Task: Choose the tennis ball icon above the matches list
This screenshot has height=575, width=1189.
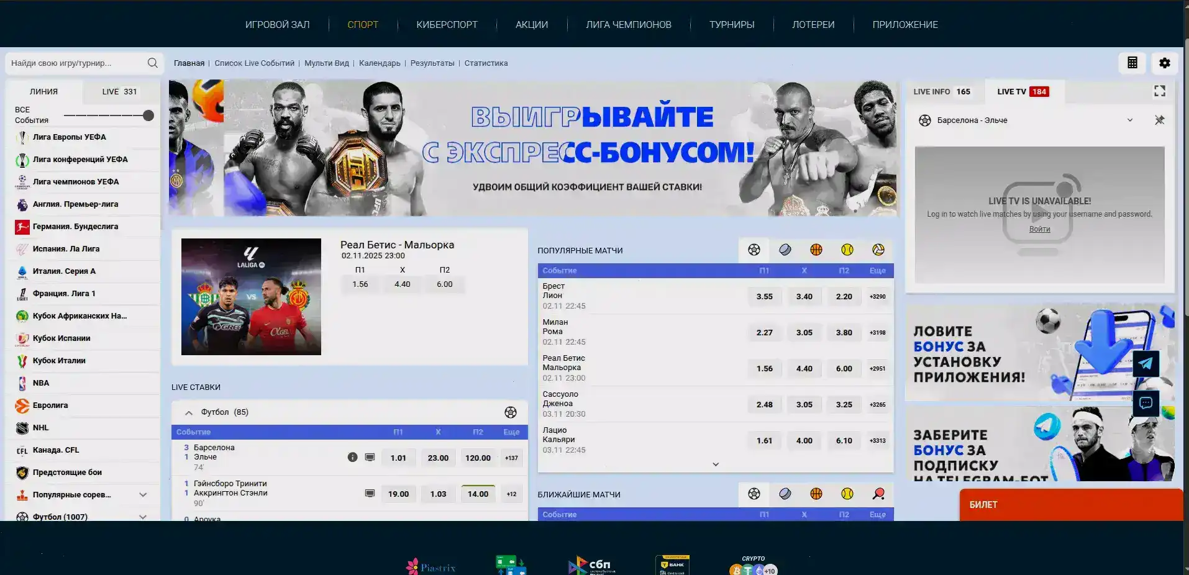Action: click(x=847, y=250)
